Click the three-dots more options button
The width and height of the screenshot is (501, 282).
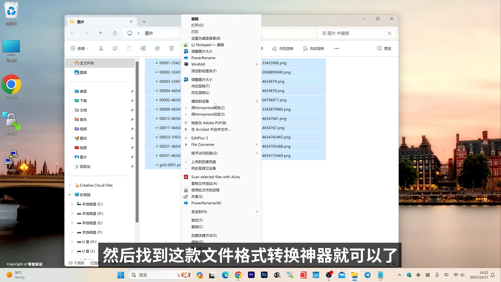(x=337, y=48)
